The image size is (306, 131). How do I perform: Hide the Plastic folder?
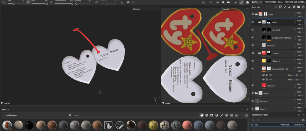(253, 93)
